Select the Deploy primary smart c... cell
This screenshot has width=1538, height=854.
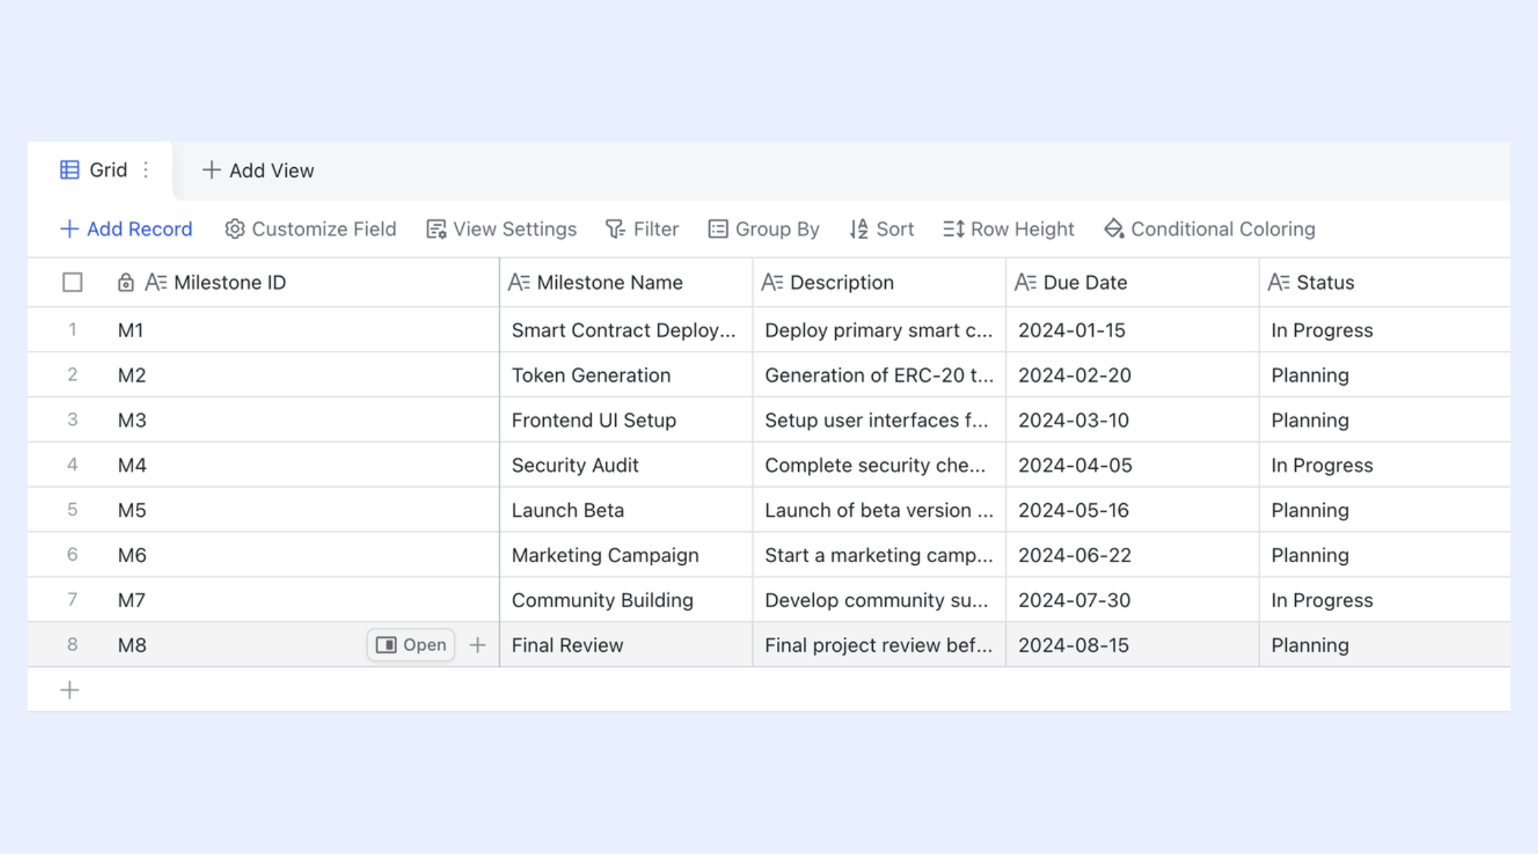pos(879,330)
